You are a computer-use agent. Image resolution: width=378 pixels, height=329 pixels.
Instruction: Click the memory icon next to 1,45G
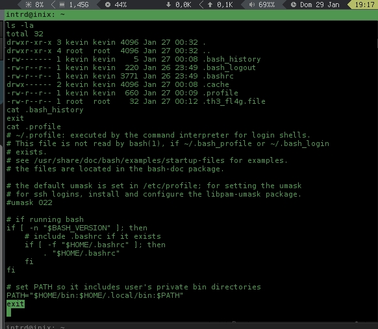coord(62,5)
